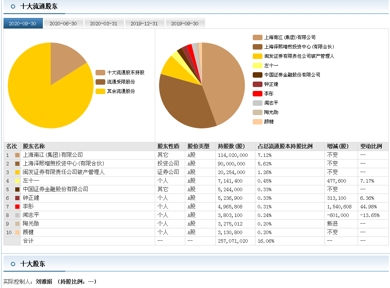This screenshot has height=288, width=390.
Task: Click 李彤 red legend box in chart
Action: 257,94
